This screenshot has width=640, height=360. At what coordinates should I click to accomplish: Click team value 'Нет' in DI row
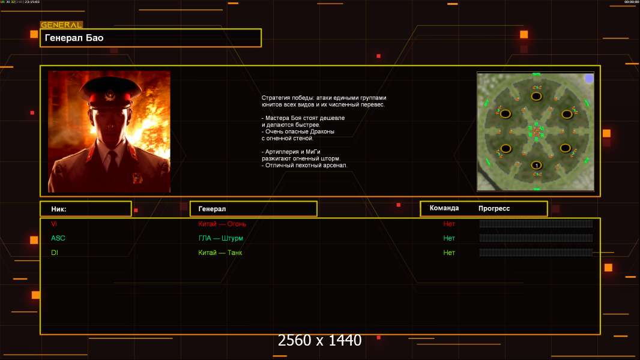(x=449, y=253)
